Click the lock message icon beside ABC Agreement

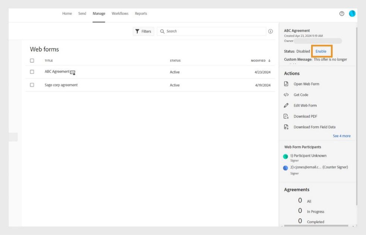click(x=73, y=73)
